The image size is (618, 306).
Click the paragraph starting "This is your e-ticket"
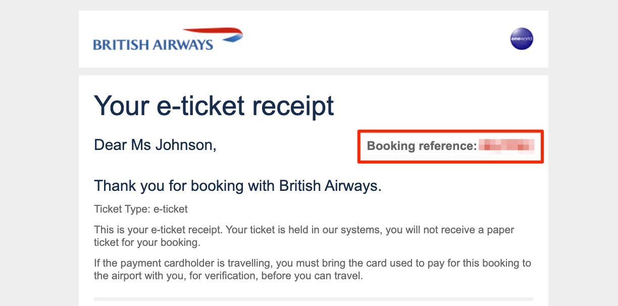pyautogui.click(x=304, y=236)
